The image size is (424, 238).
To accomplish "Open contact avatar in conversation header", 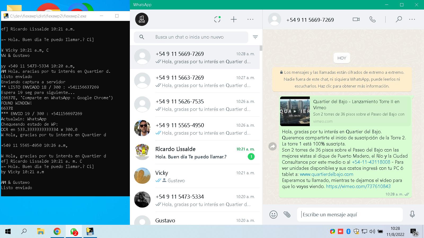I will click(x=275, y=19).
